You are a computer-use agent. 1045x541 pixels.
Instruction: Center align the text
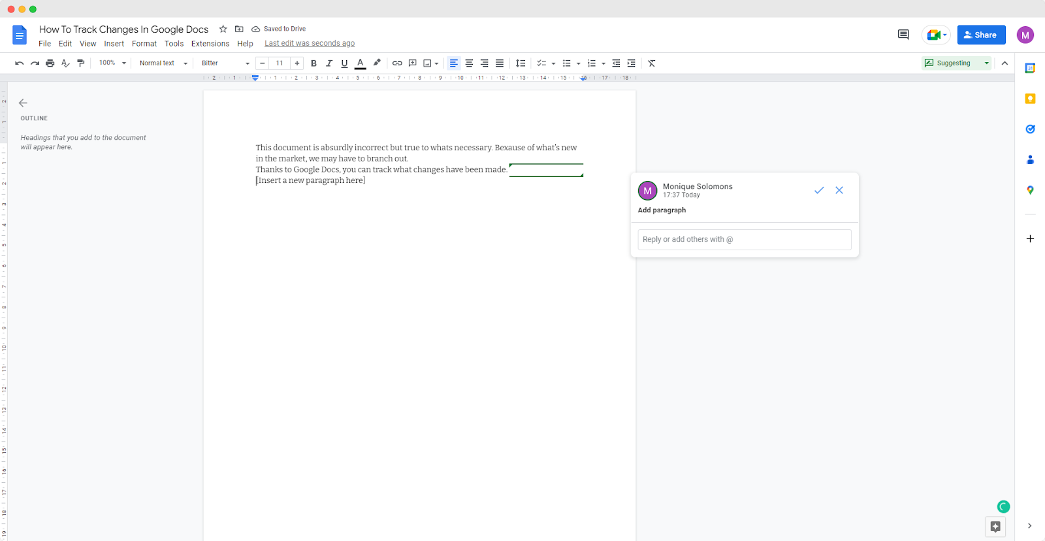[469, 63]
